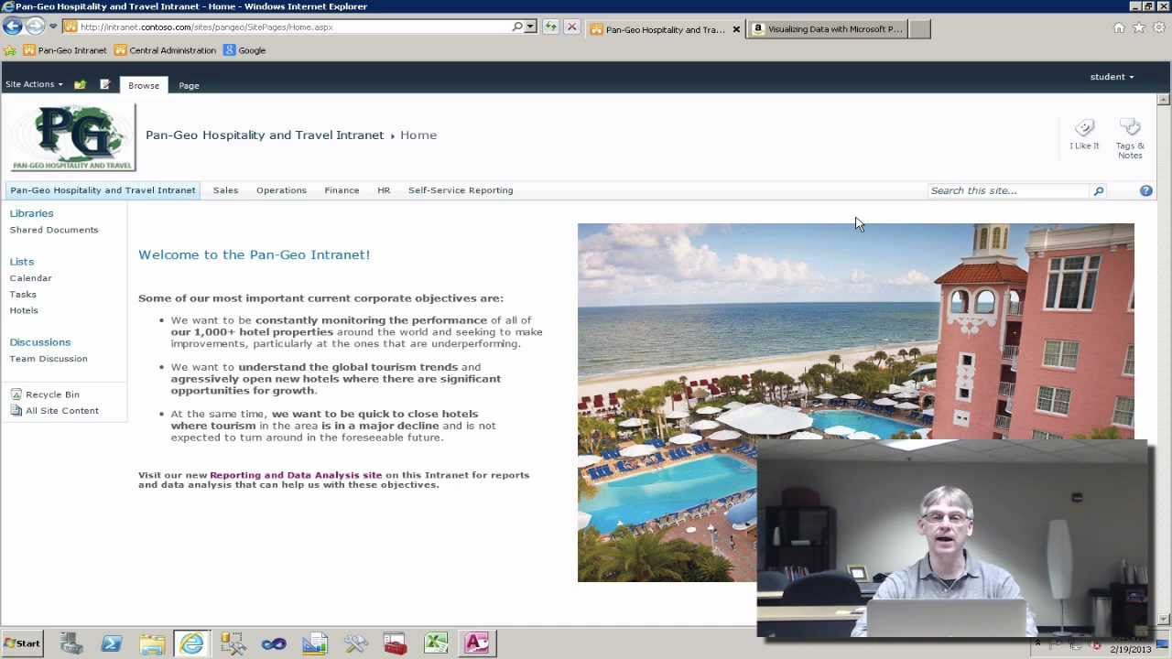Click the address bar URL field
This screenshot has height=659, width=1172.
tap(293, 27)
